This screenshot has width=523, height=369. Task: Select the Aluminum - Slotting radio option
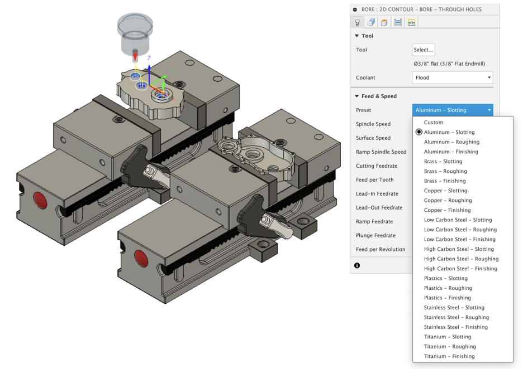pyautogui.click(x=419, y=132)
